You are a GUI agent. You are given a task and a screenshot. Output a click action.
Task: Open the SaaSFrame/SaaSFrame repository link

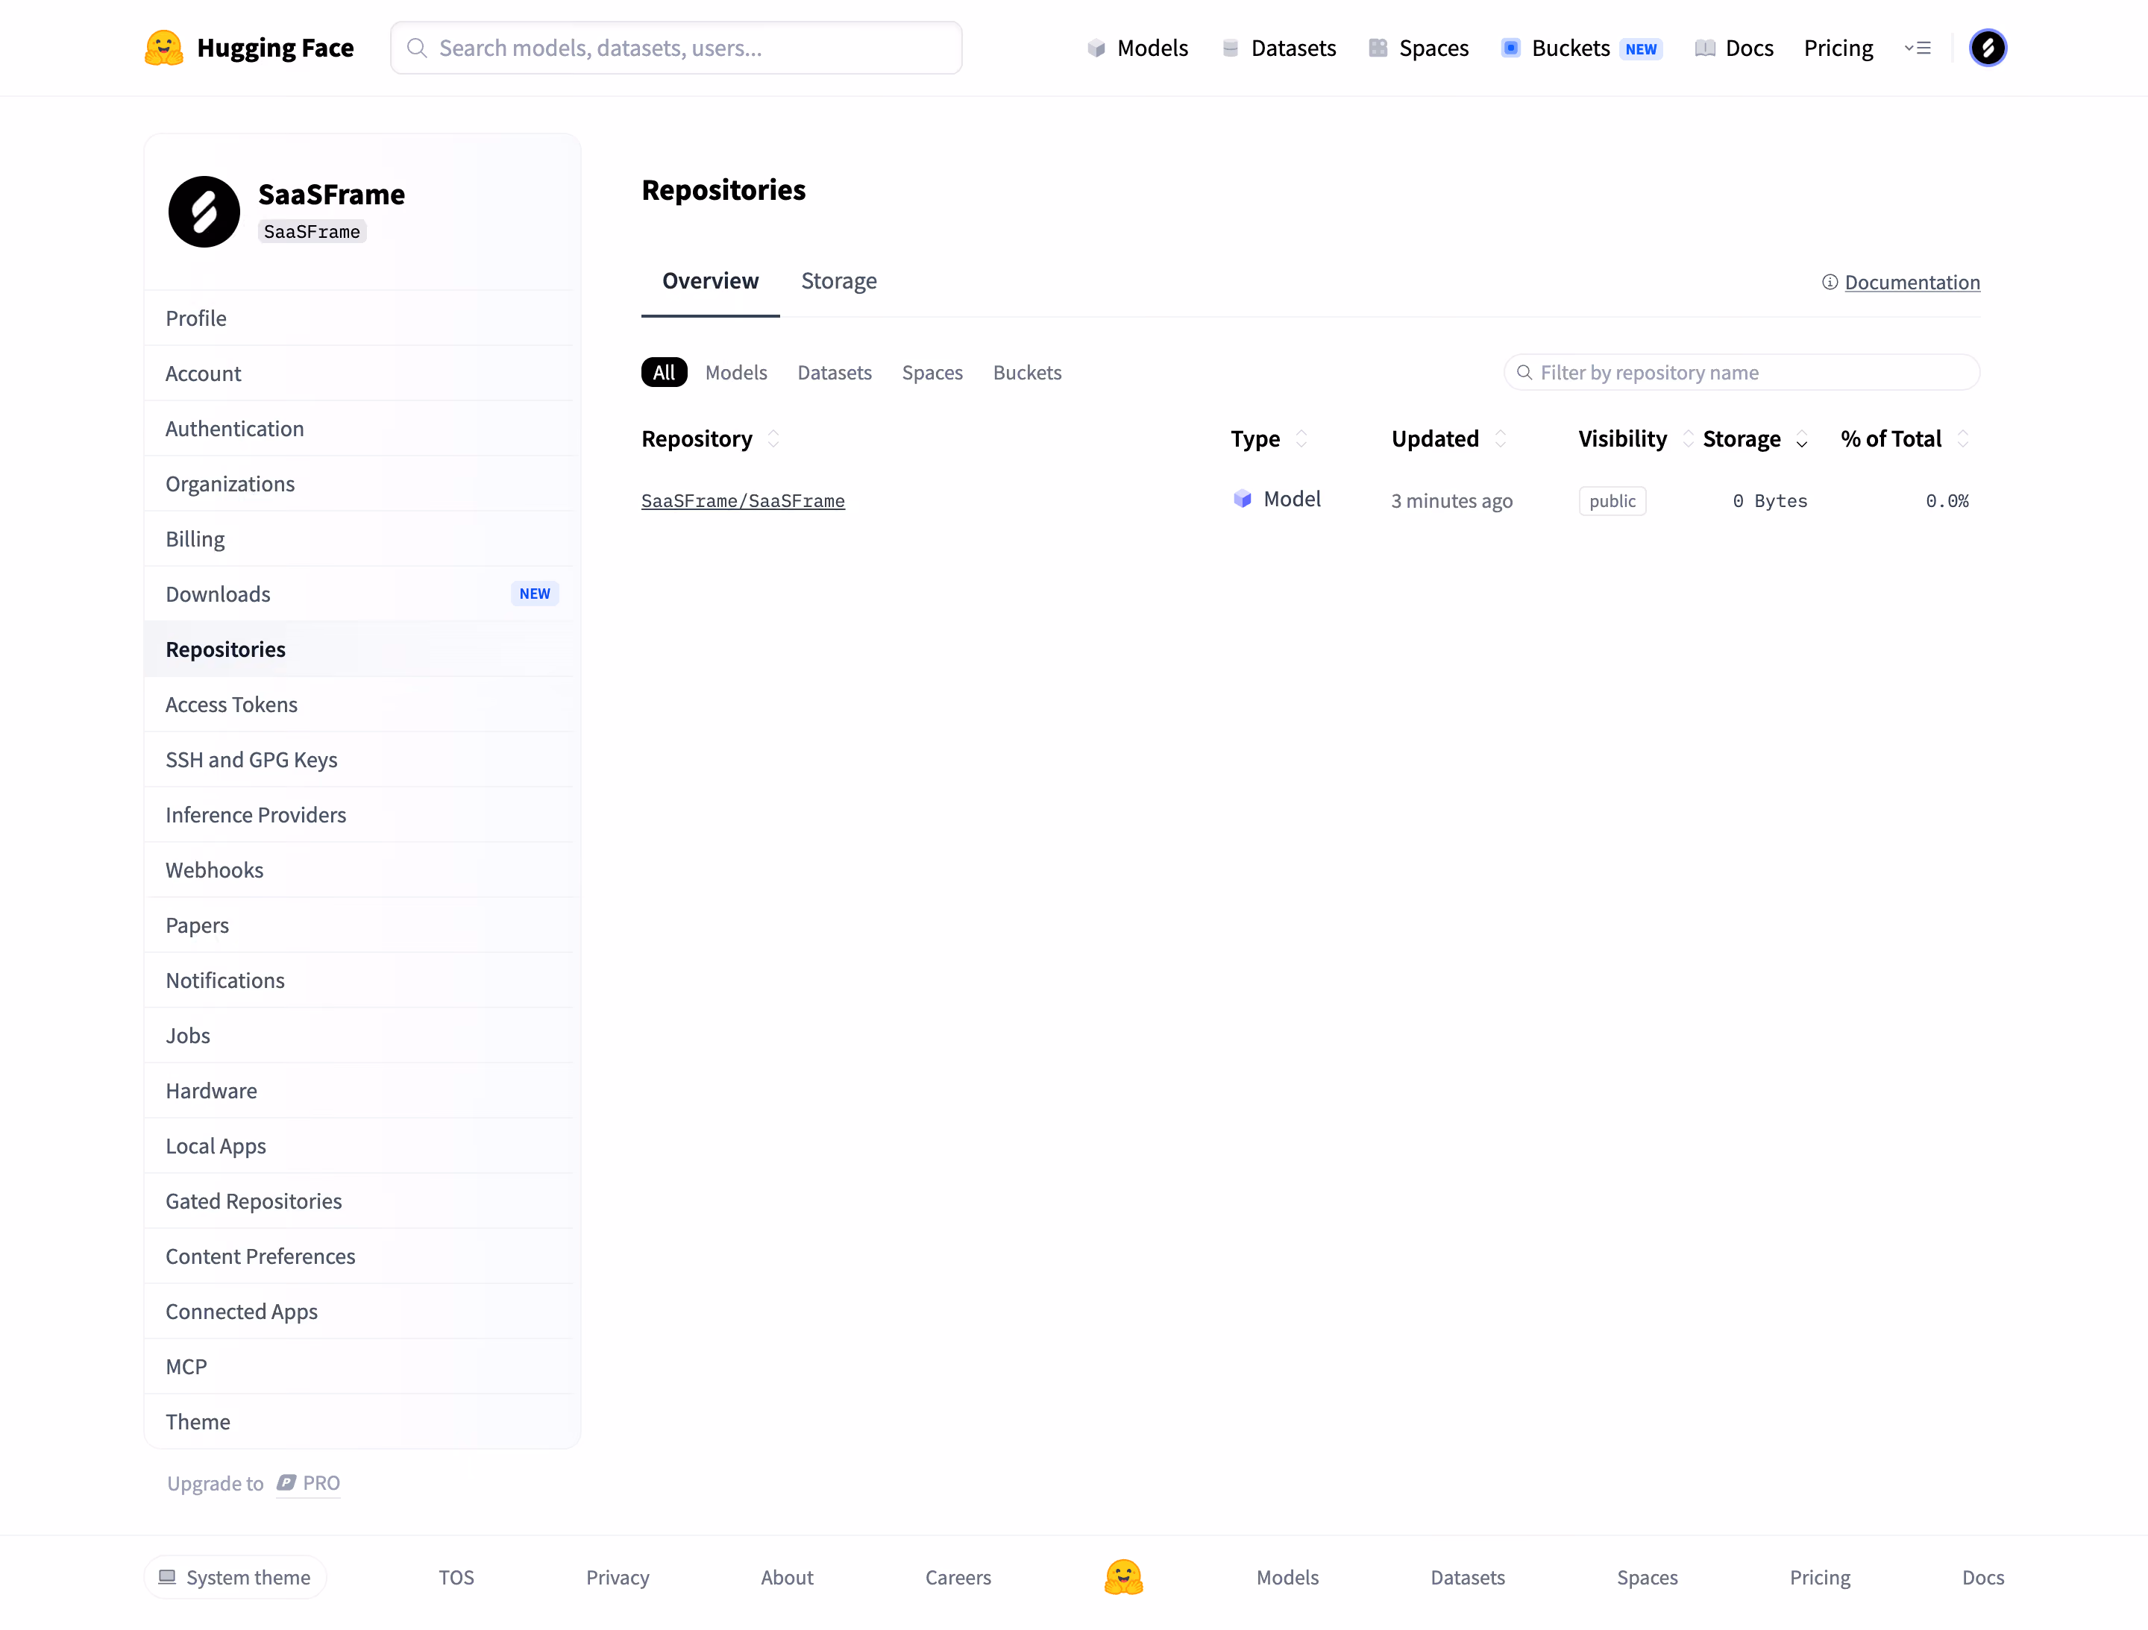[743, 501]
